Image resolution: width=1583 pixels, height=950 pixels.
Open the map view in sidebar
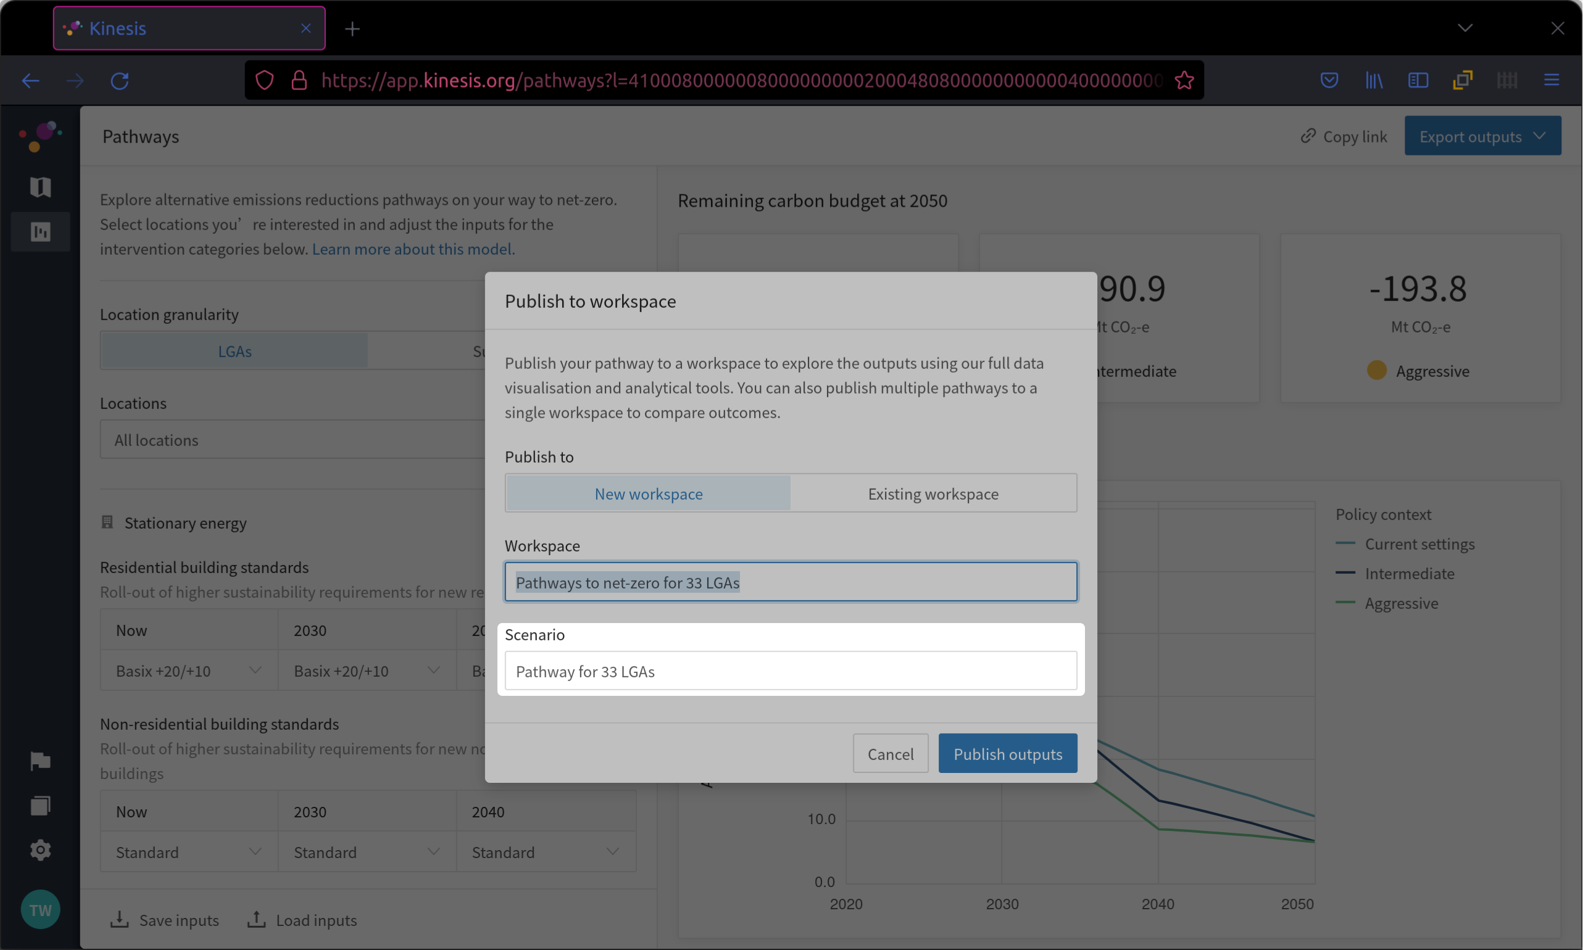[40, 187]
